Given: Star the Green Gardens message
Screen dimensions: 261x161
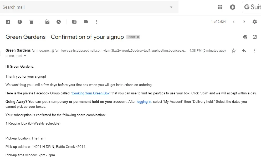Looking at the screenshot, I should point(234,51).
